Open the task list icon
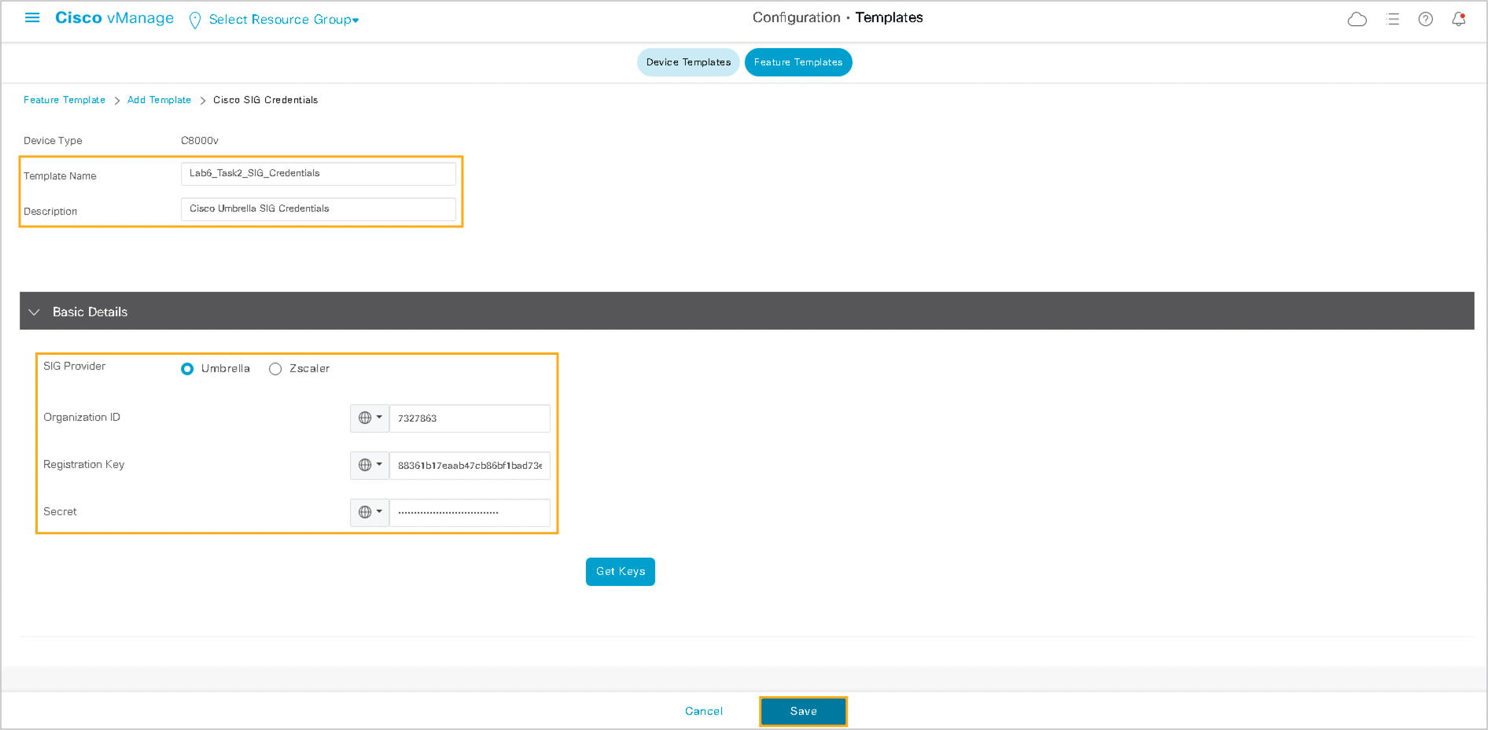1488x730 pixels. tap(1393, 20)
